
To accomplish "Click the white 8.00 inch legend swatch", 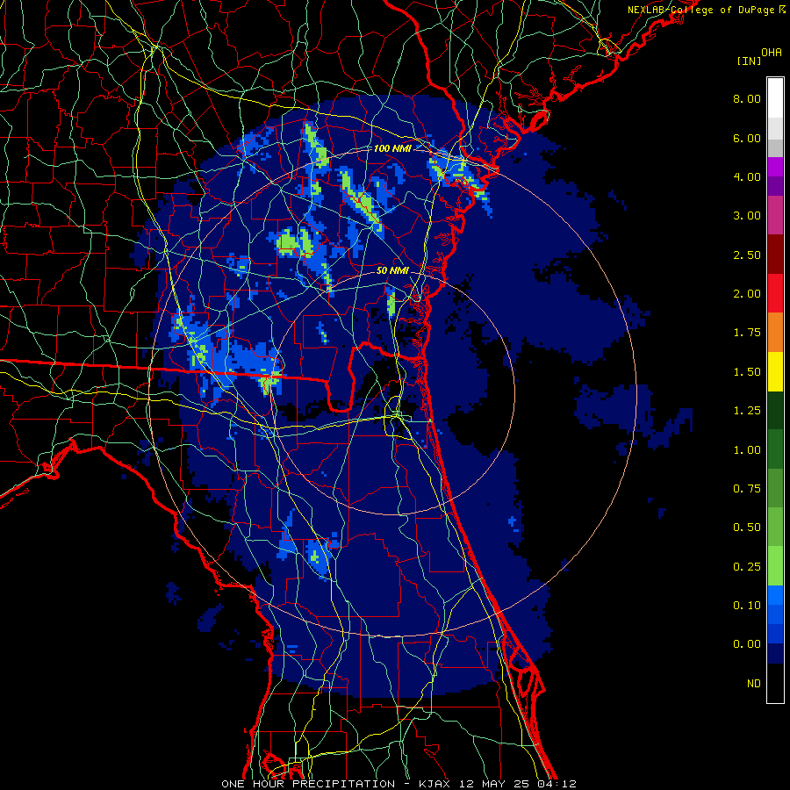I will (775, 98).
